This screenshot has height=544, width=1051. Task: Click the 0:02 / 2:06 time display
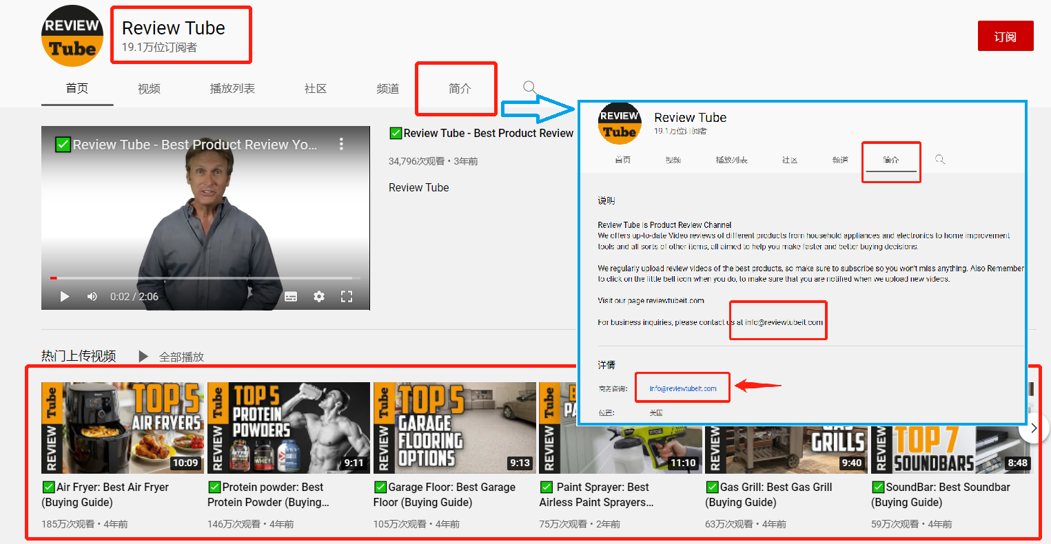pyautogui.click(x=134, y=296)
